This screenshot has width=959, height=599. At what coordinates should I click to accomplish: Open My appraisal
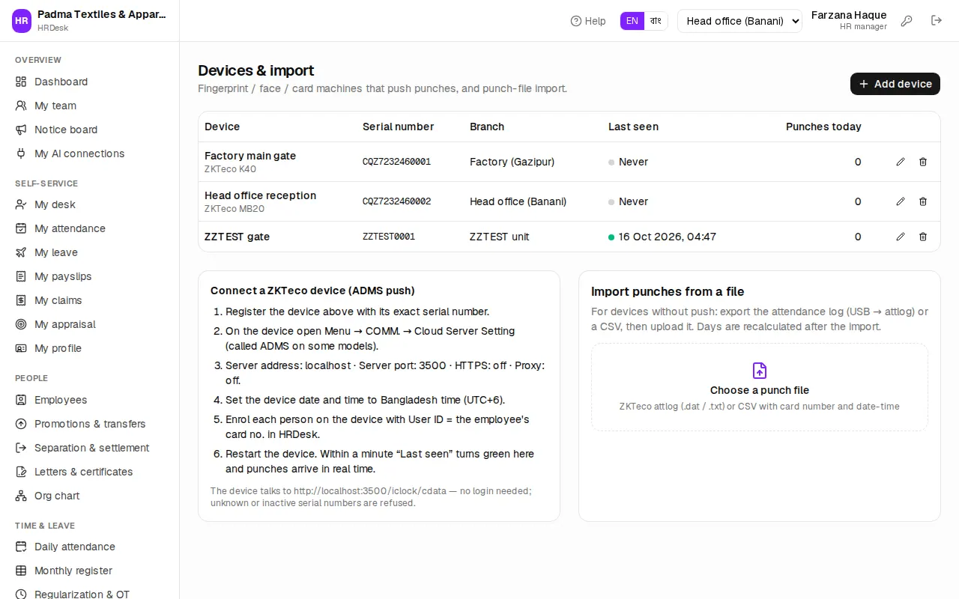pos(90,324)
